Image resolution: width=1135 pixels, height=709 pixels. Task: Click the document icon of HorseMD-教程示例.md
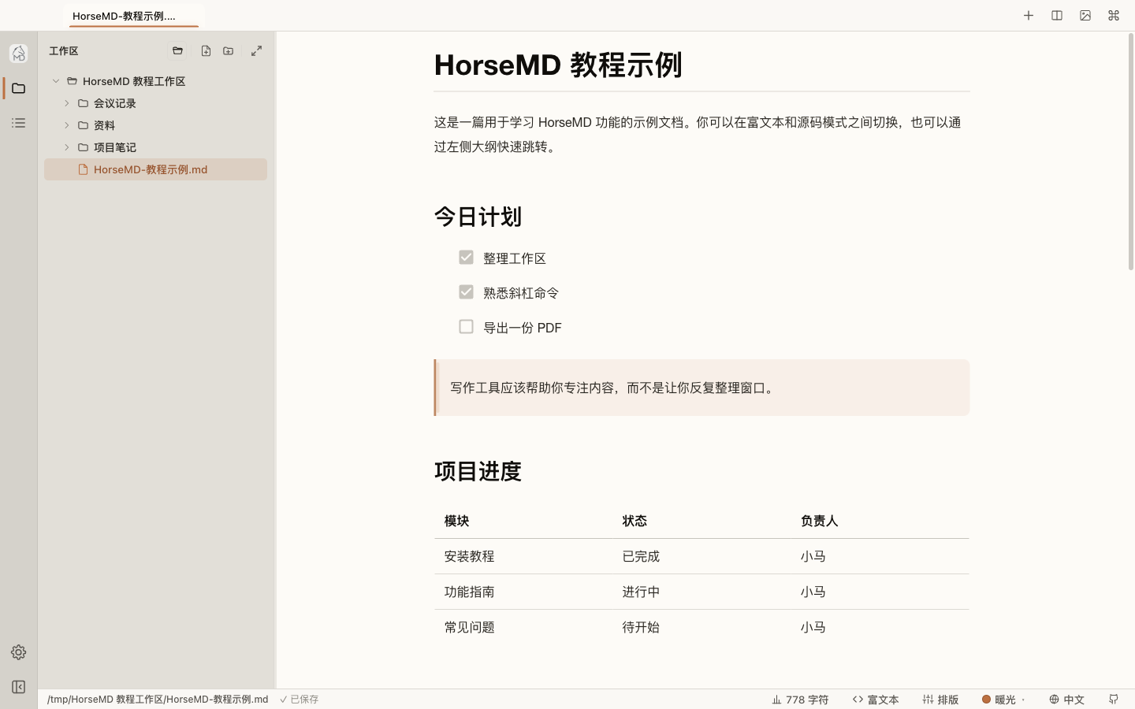(83, 169)
